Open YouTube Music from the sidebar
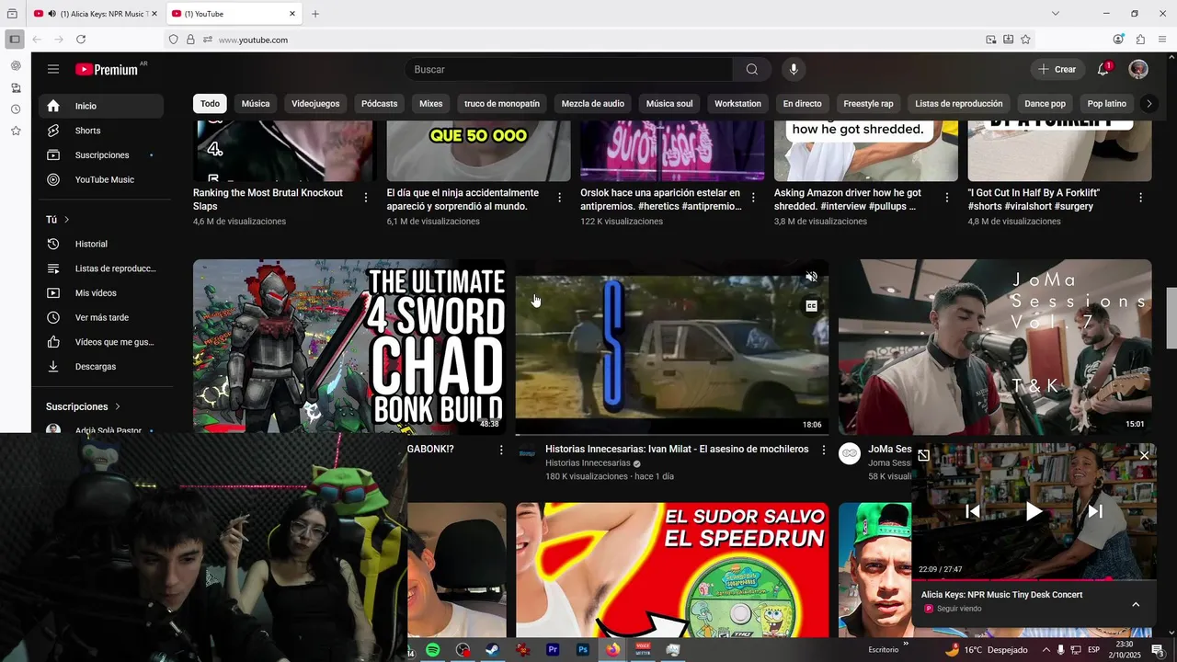 pyautogui.click(x=101, y=179)
